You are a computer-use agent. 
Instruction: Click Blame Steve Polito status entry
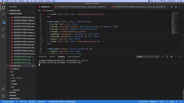(x=62, y=102)
